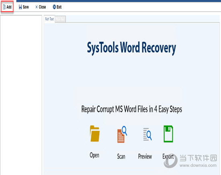Click the Scan step label
221x175 pixels.
[121, 157]
